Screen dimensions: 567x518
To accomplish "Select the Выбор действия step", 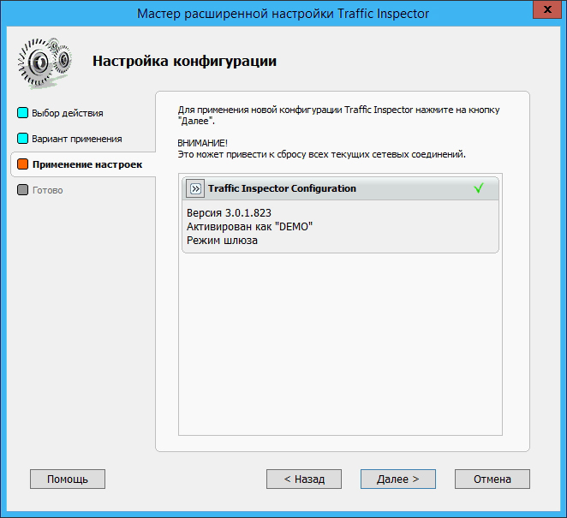I will (x=68, y=113).
